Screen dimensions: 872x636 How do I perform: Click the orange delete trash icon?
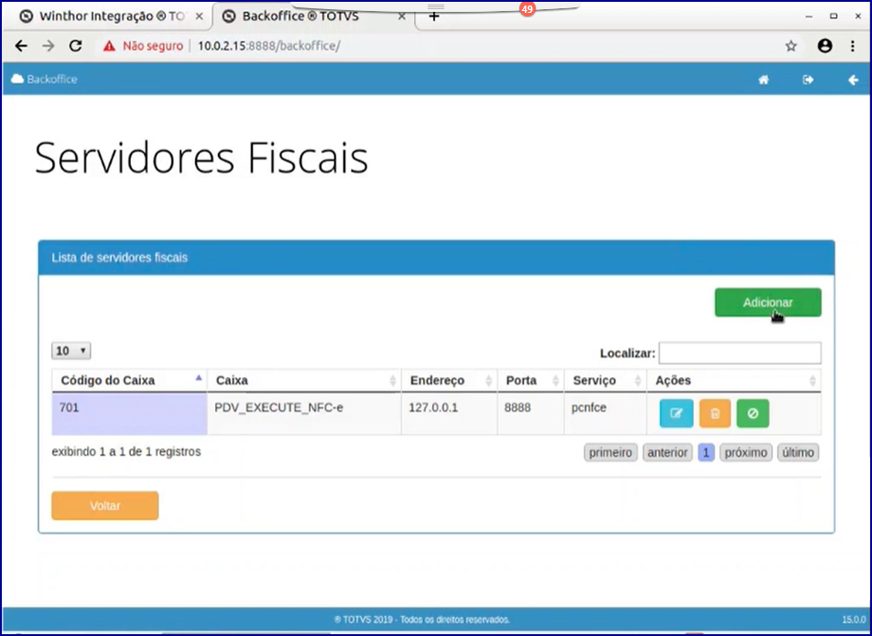tap(714, 414)
